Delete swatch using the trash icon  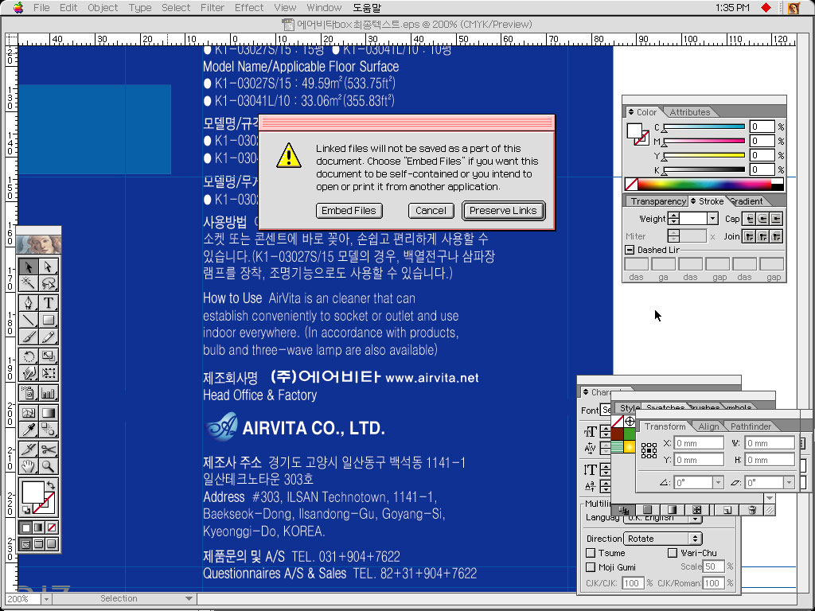(x=751, y=510)
